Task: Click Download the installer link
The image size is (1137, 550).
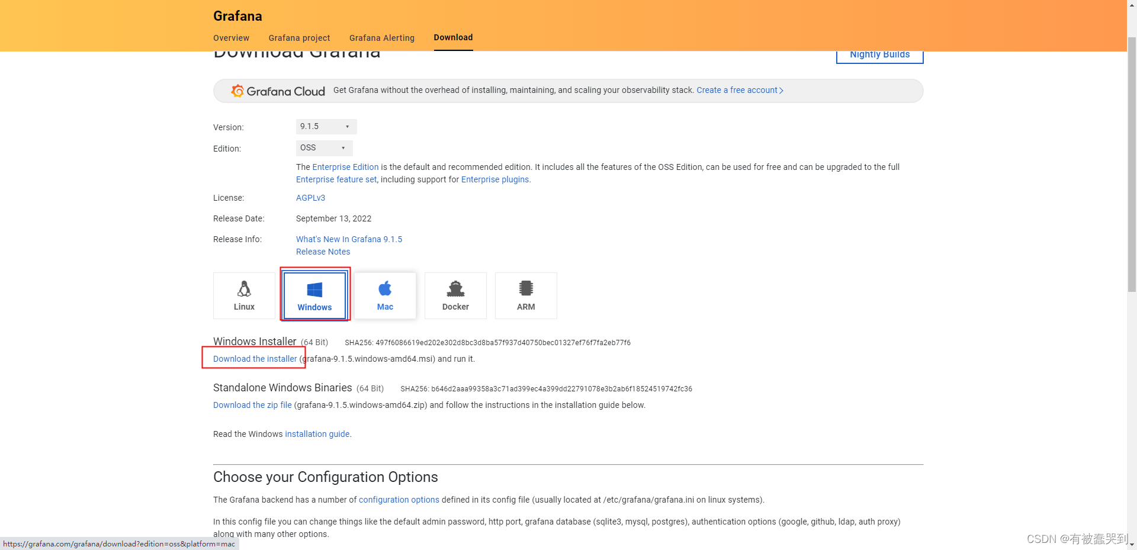Action: [x=255, y=359]
